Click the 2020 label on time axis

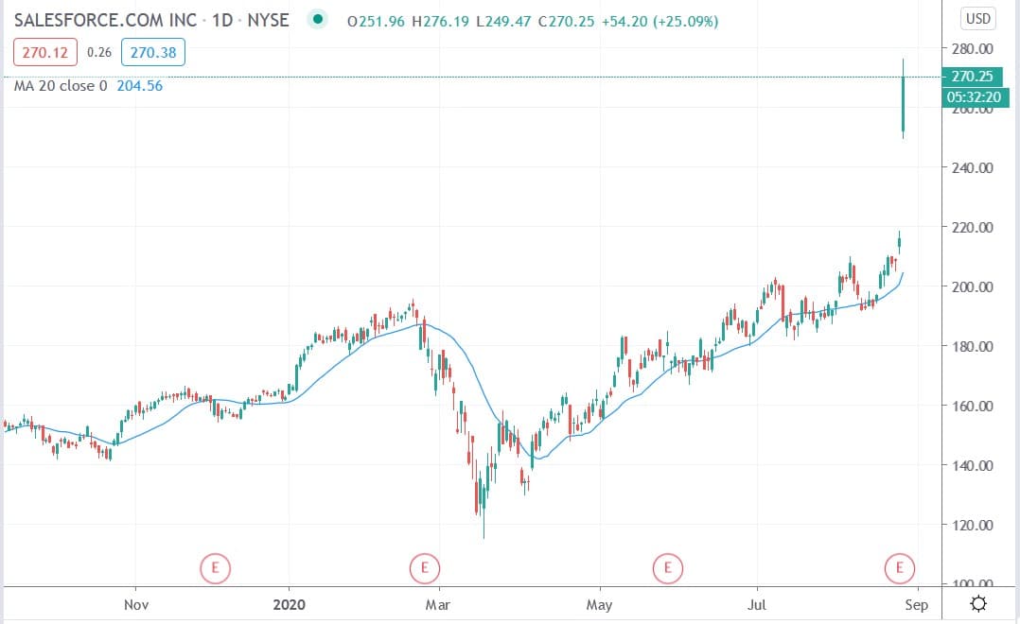(288, 604)
